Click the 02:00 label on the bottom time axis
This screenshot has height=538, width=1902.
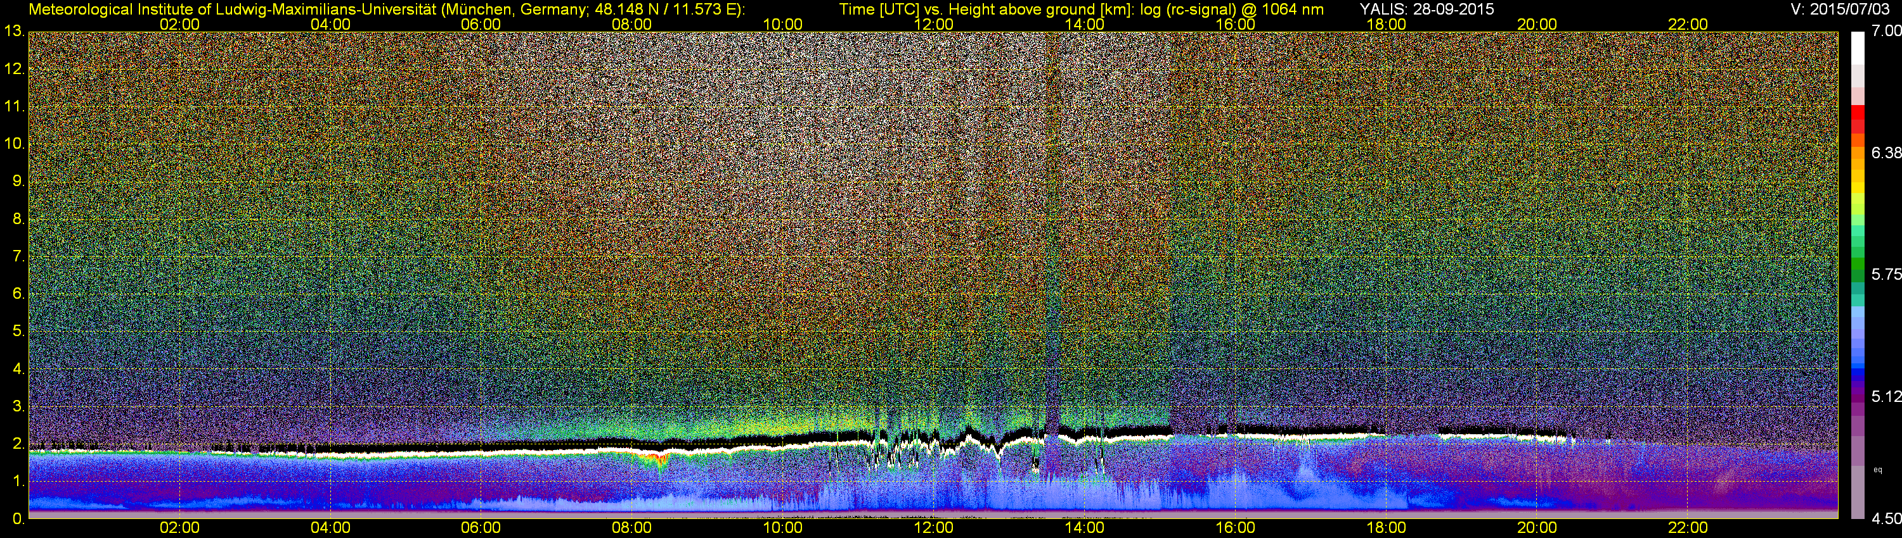(x=179, y=528)
